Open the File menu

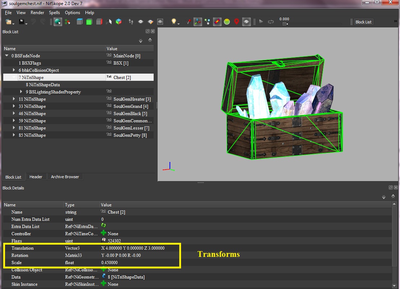pyautogui.click(x=8, y=13)
